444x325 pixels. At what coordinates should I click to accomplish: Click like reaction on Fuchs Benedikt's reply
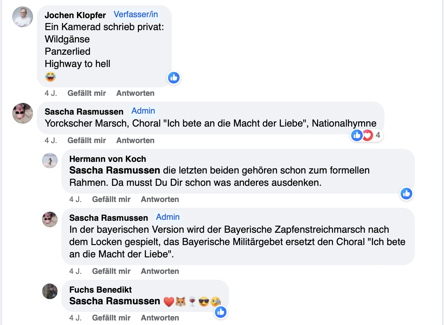pos(221,312)
